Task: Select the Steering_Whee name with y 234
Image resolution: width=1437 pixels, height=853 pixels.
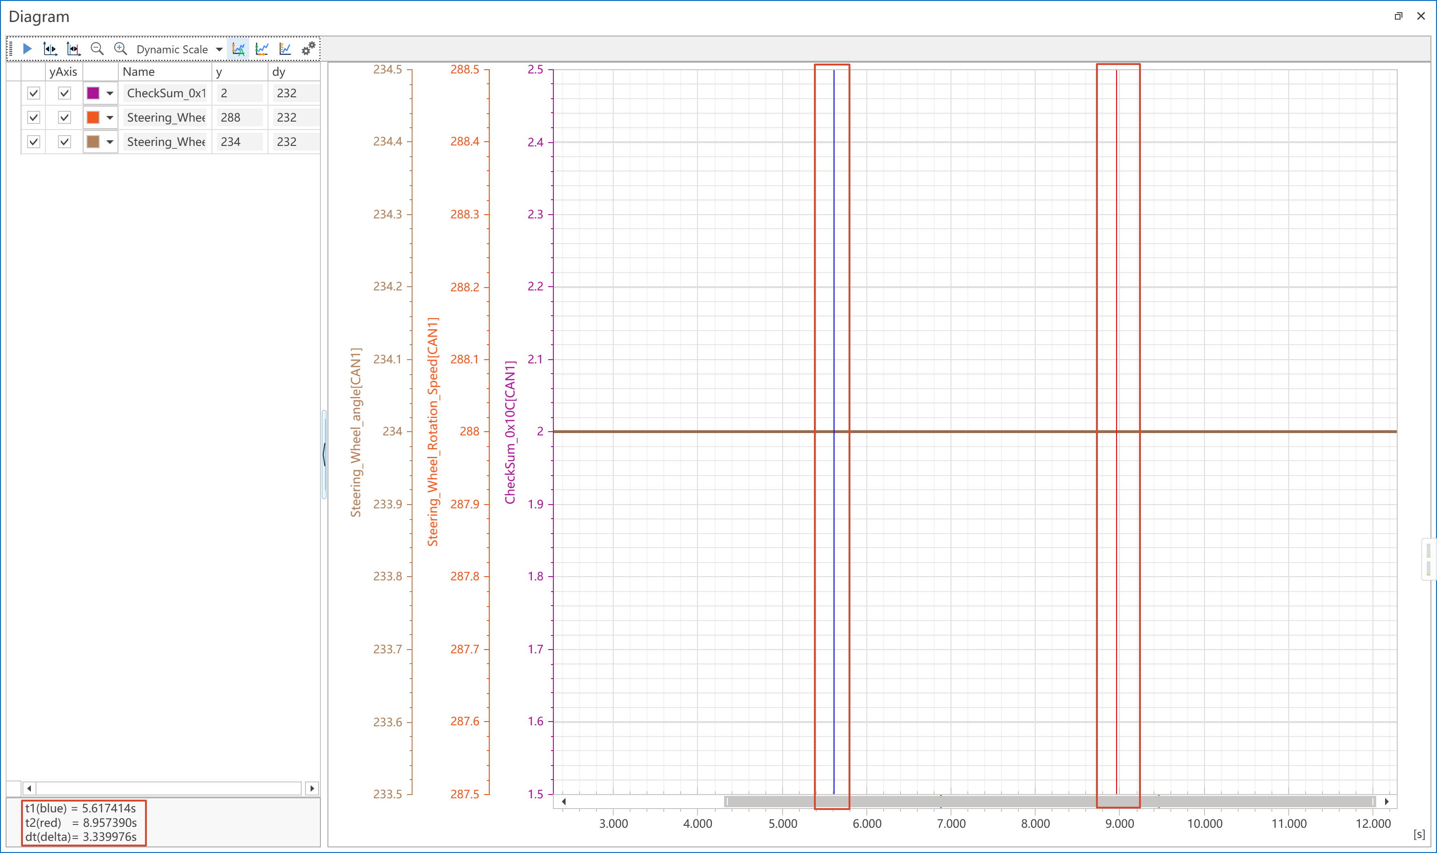Action: [166, 141]
